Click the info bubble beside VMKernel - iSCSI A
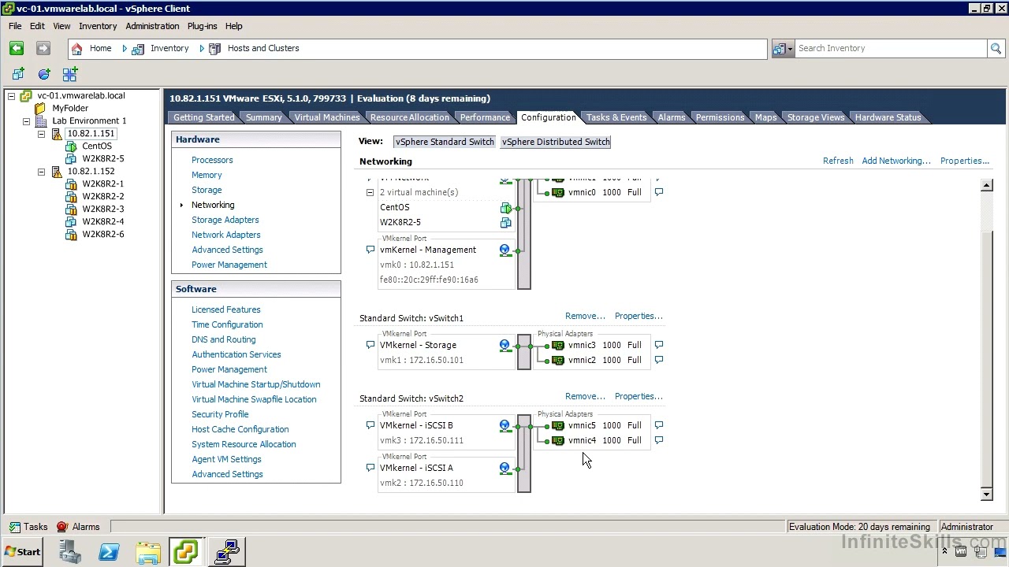 tap(370, 468)
